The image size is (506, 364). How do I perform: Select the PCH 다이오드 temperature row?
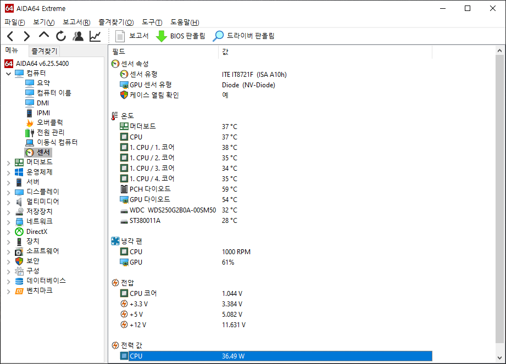(x=276, y=189)
